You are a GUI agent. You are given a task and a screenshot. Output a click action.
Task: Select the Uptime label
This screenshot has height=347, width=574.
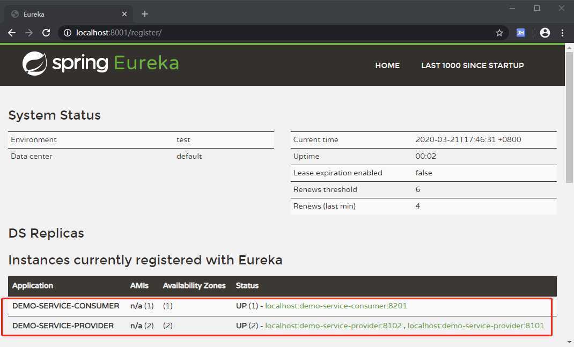click(x=306, y=156)
